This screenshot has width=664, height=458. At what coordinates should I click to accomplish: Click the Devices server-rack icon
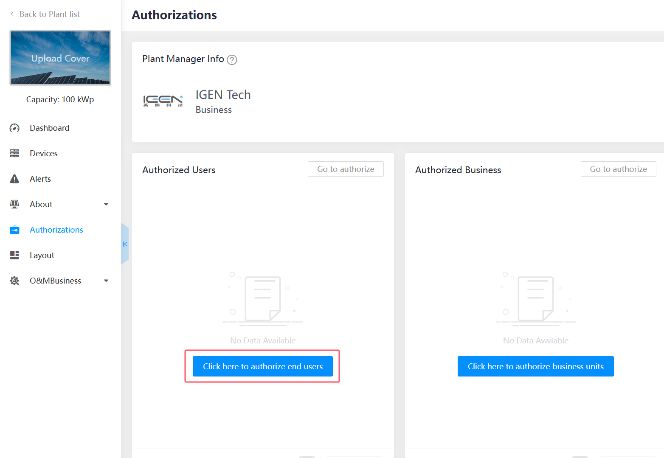(x=14, y=153)
